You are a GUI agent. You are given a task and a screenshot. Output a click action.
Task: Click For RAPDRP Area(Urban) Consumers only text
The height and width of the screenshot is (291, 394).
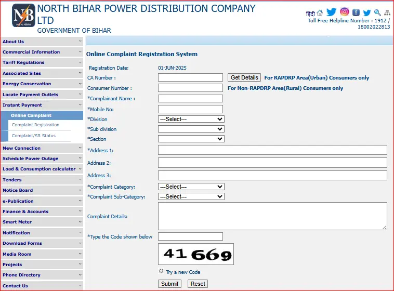click(317, 77)
